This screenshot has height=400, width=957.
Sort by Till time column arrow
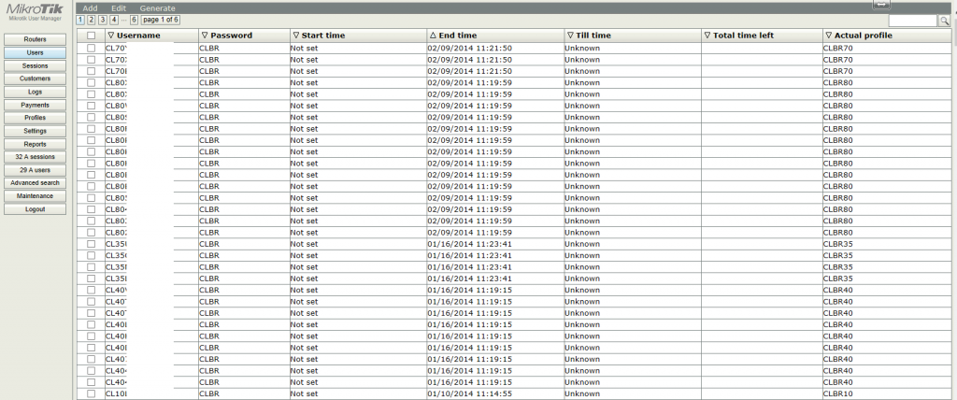[570, 35]
